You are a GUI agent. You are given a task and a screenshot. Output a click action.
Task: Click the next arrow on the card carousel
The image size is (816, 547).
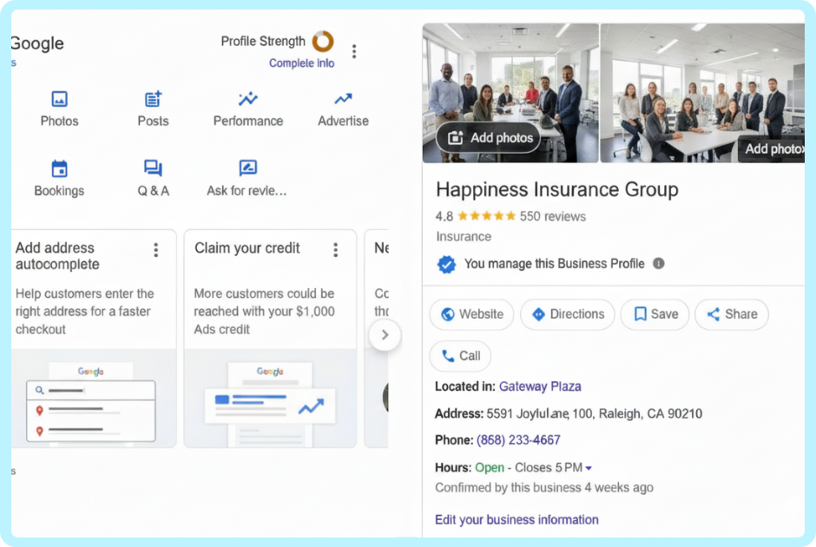[x=385, y=334]
